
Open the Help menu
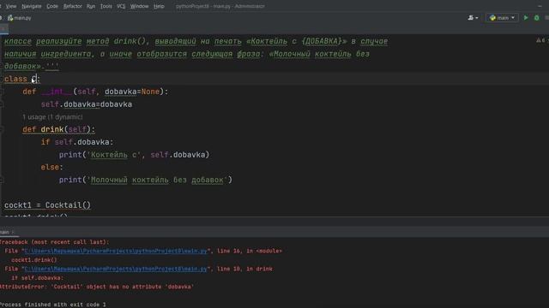click(159, 6)
